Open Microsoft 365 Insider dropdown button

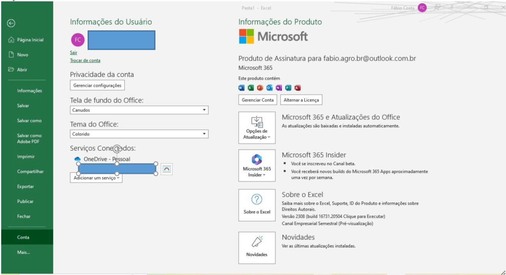257,165
